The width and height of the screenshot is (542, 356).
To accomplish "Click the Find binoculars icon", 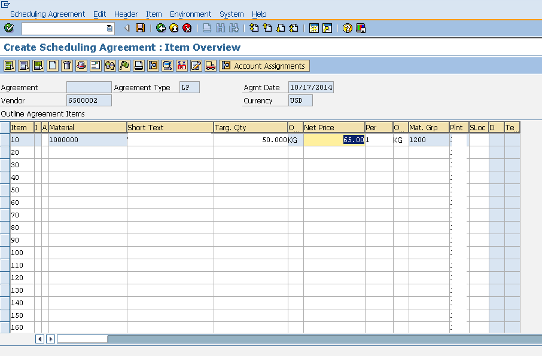I will click(220, 28).
